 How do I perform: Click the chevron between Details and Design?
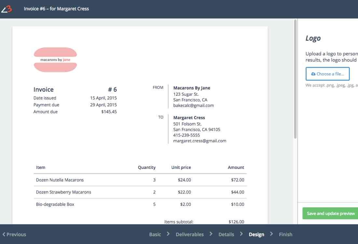click(x=241, y=234)
